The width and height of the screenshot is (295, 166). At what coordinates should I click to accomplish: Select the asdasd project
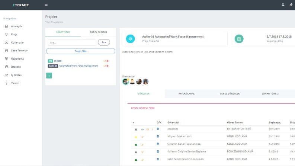(58, 61)
